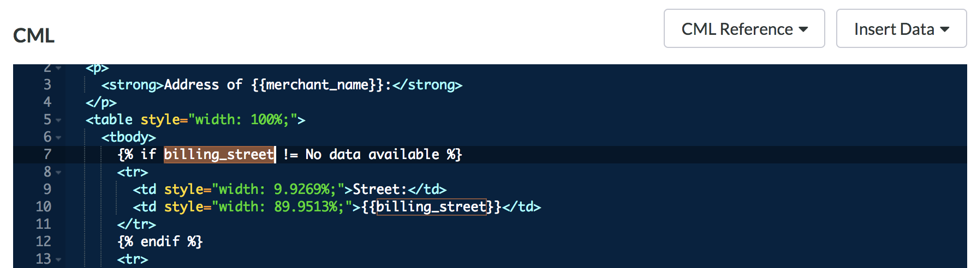This screenshot has width=977, height=268.
Task: Click line number 10 in the gutter
Action: (44, 207)
